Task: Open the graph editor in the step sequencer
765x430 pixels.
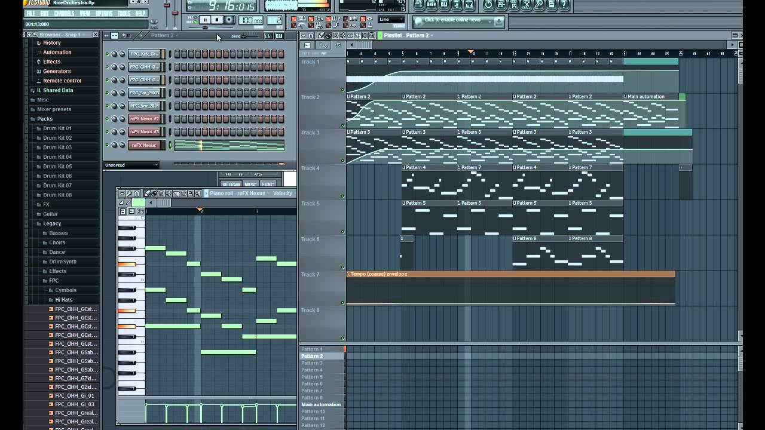Action: pyautogui.click(x=268, y=36)
